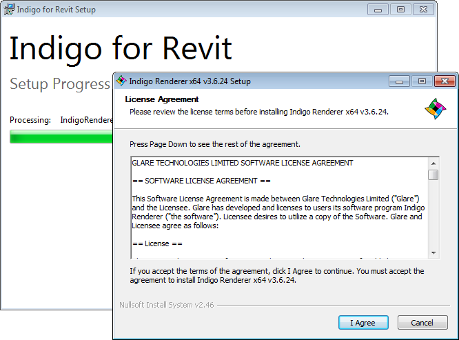The image size is (459, 340).
Task: Close the Indigo for Revit Setup window
Action: 423,10
